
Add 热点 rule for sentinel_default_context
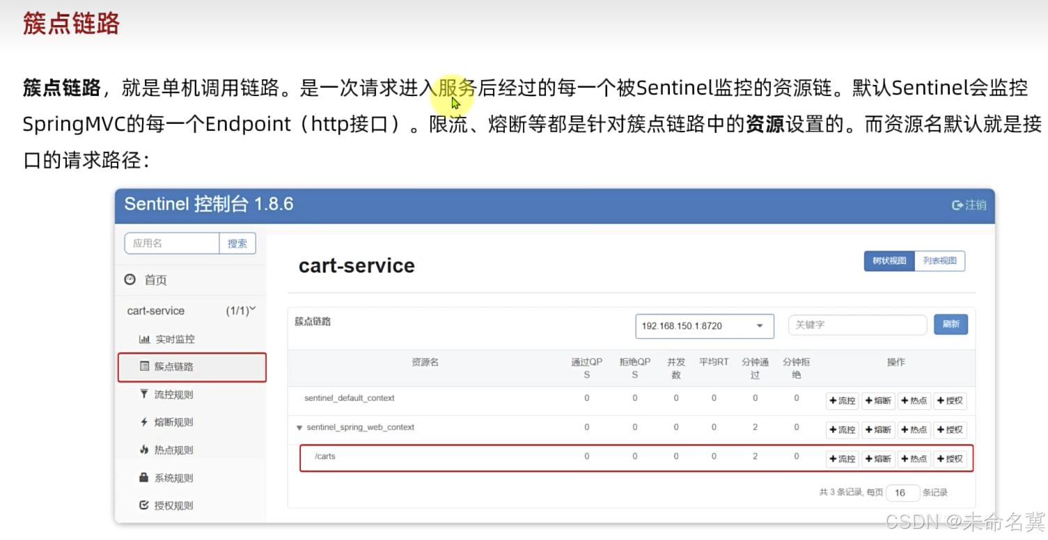[x=914, y=401]
